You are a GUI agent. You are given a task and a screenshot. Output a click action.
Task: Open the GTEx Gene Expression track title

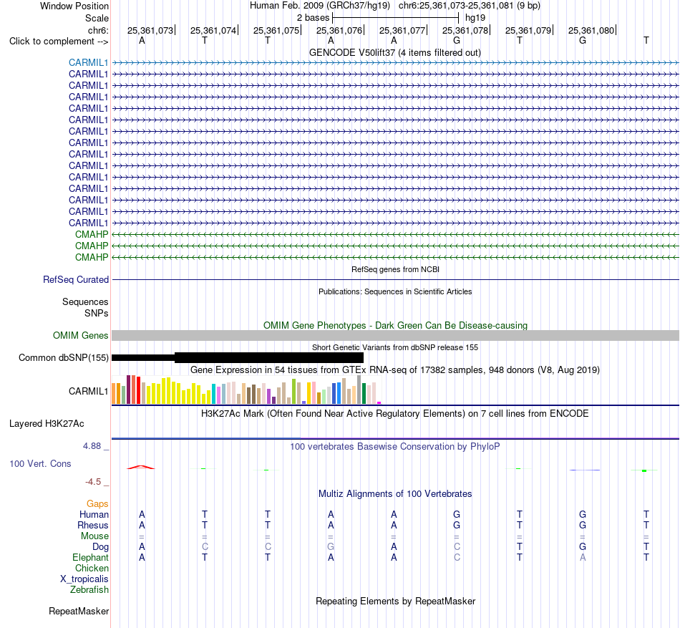[395, 370]
